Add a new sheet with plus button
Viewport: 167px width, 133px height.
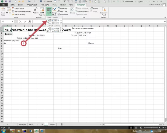point(62,124)
